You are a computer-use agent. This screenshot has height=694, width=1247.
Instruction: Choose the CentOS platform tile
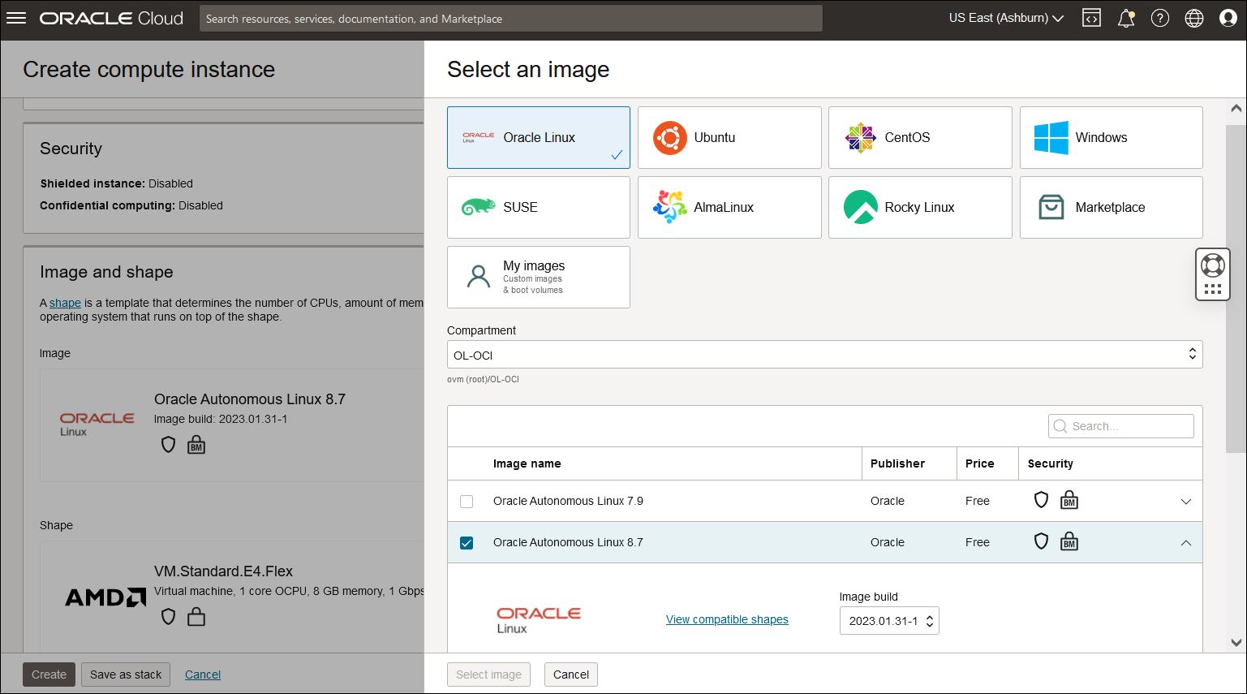919,137
